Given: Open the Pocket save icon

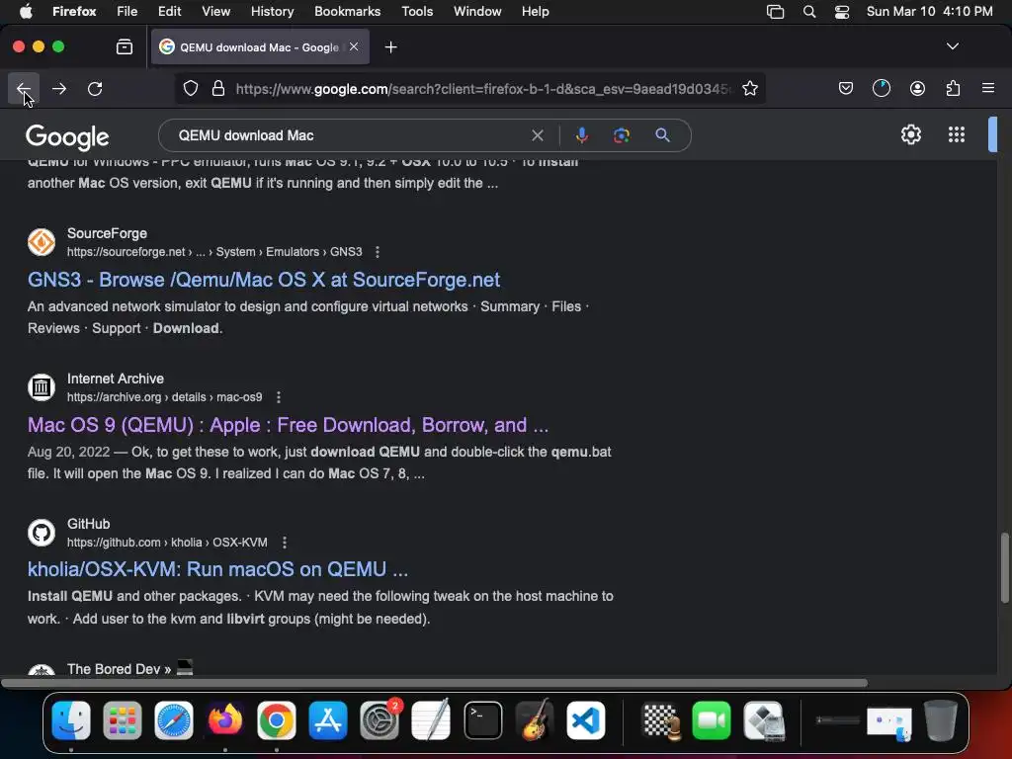Looking at the screenshot, I should [x=846, y=88].
